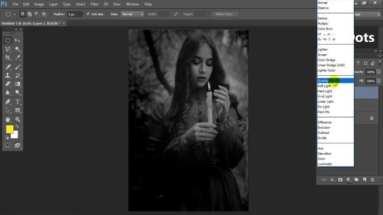Create new fill or adjustment layer
The width and height of the screenshot is (383, 215).
click(348, 180)
